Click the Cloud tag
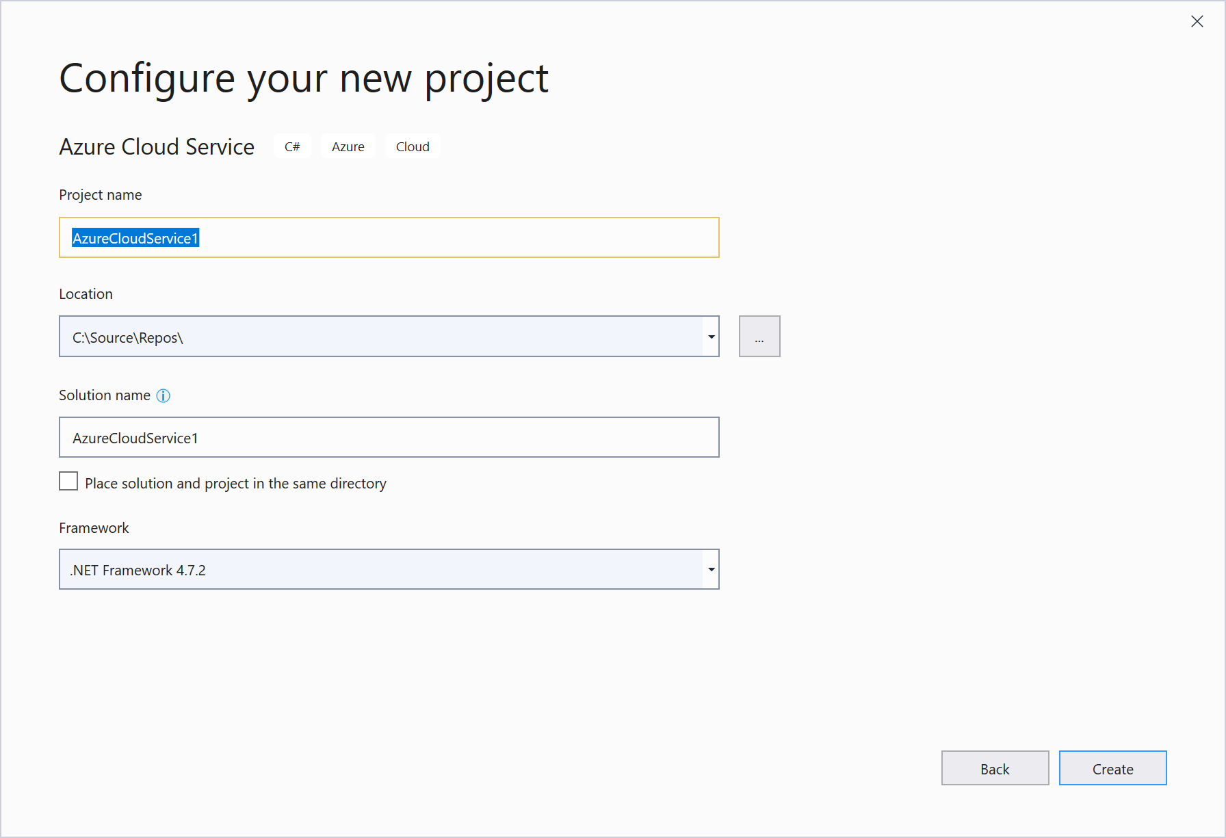The width and height of the screenshot is (1226, 838). [412, 146]
